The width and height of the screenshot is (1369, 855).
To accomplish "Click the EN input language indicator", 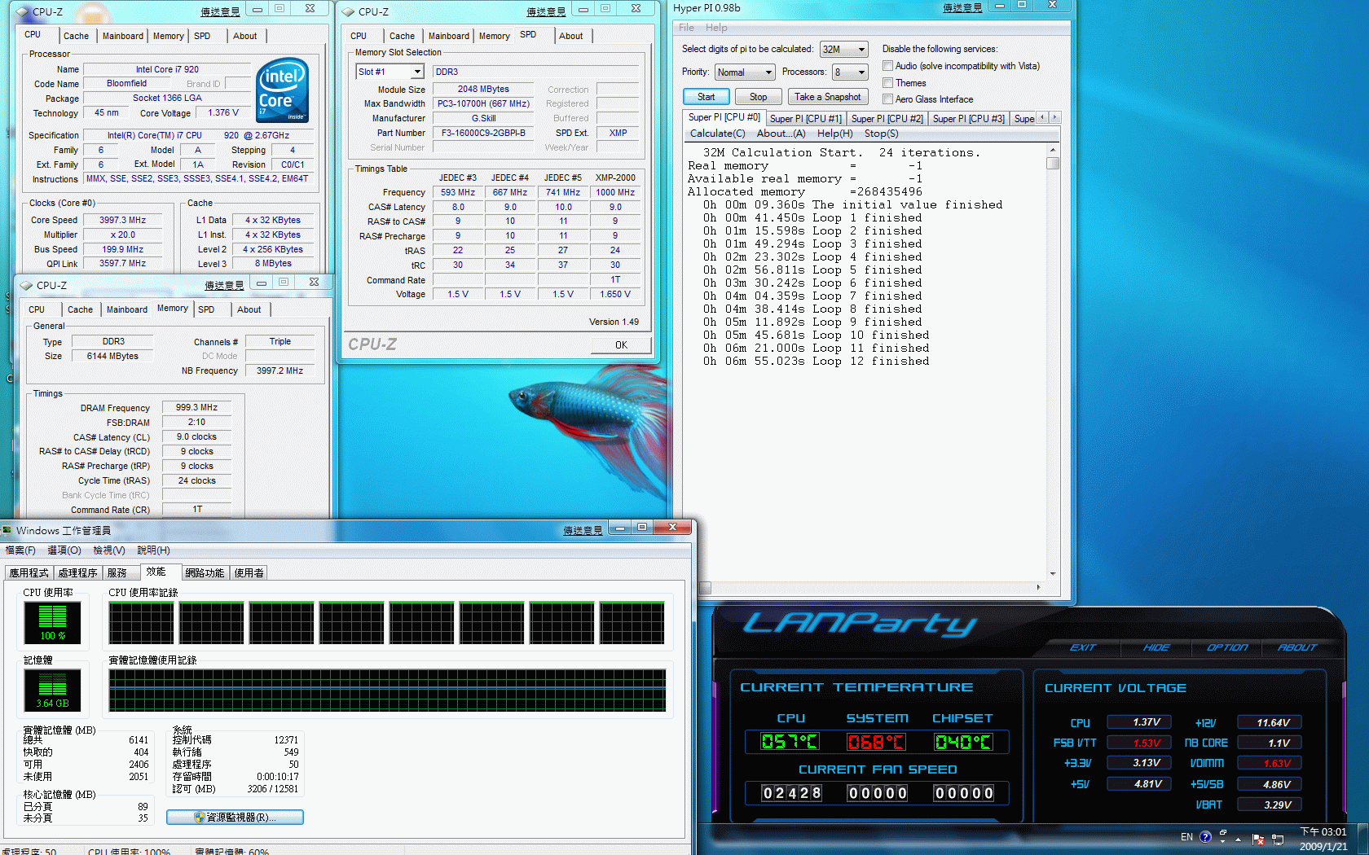I will [x=1186, y=837].
